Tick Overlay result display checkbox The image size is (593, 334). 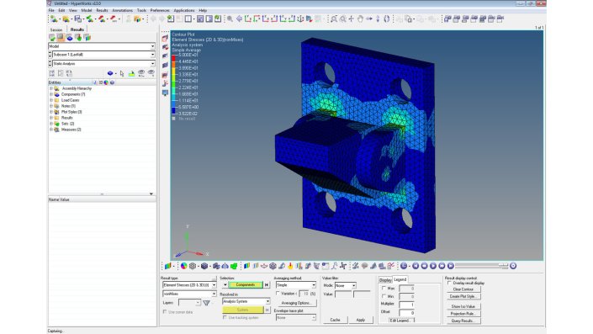click(x=449, y=283)
